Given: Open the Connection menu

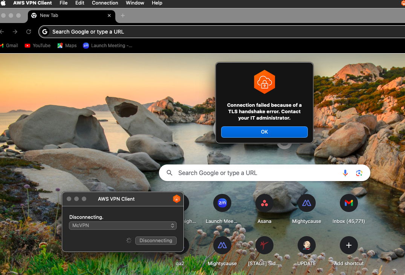Looking at the screenshot, I should pyautogui.click(x=105, y=3).
